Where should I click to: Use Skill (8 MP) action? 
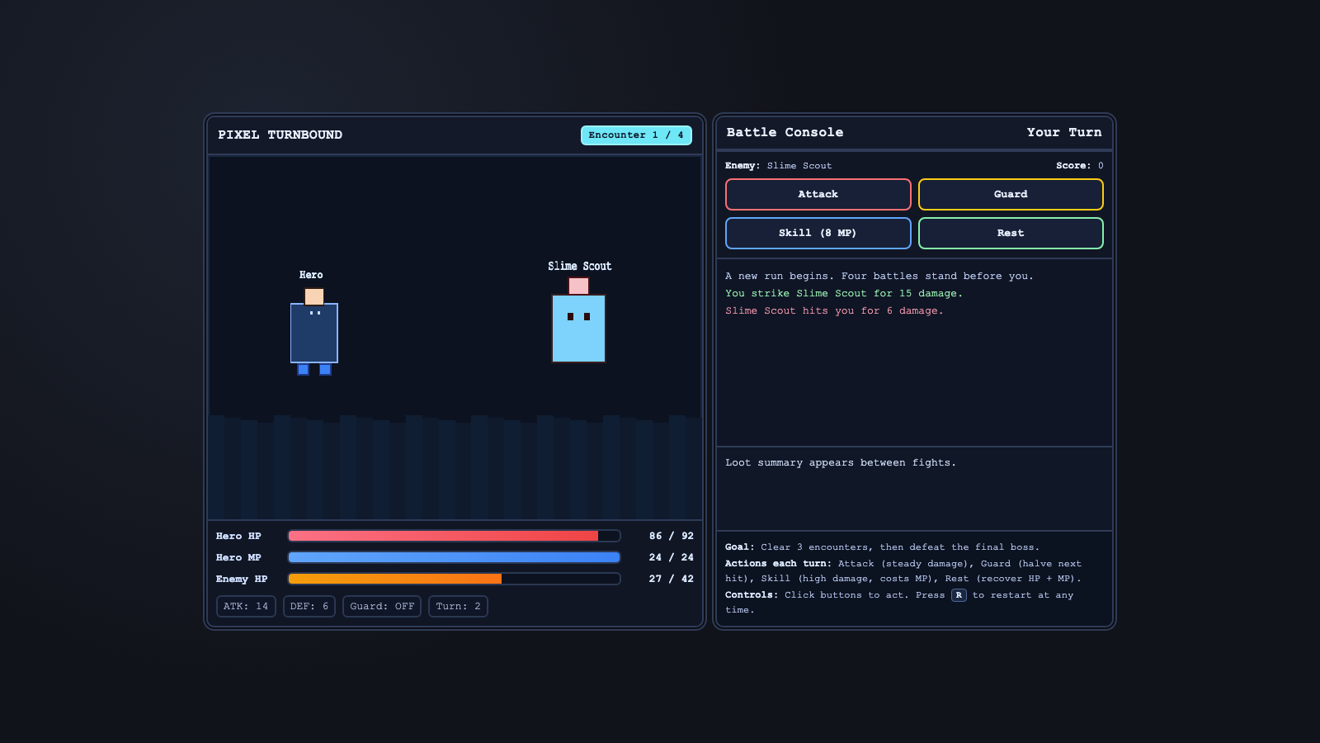(818, 233)
